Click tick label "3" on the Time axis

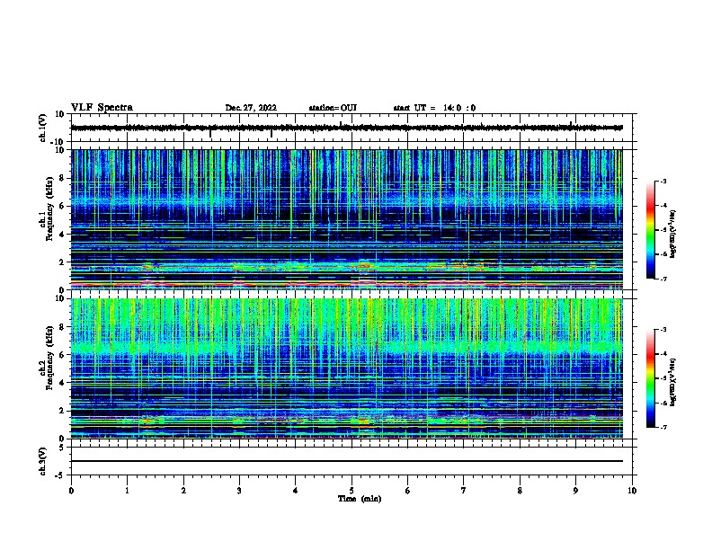pyautogui.click(x=239, y=491)
